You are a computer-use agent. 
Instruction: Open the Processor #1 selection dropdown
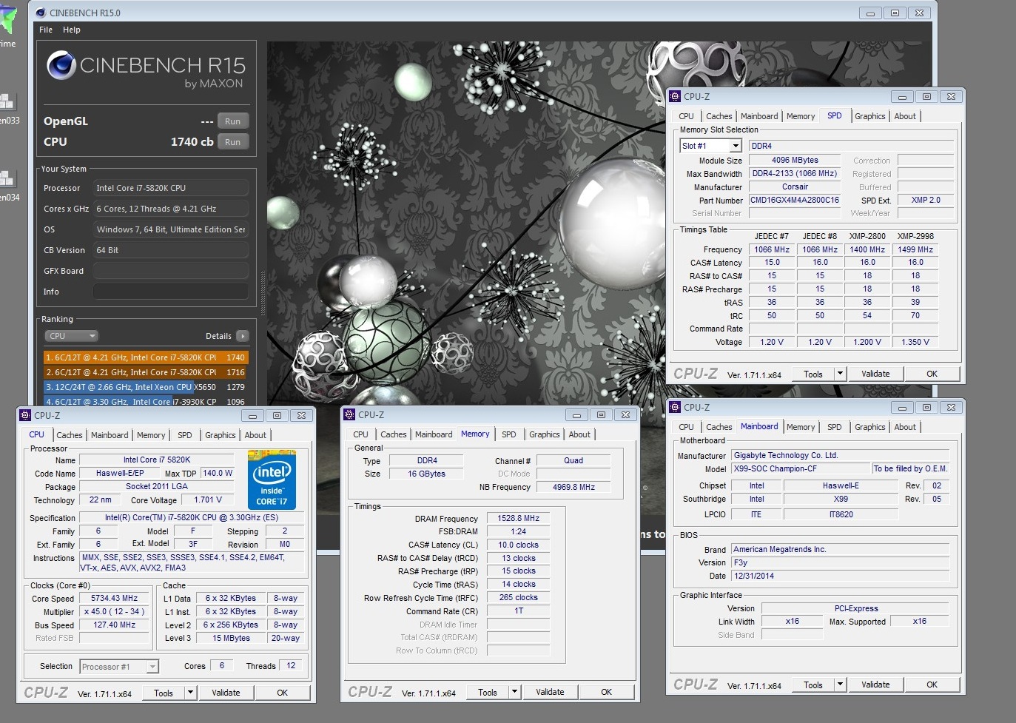(x=119, y=667)
